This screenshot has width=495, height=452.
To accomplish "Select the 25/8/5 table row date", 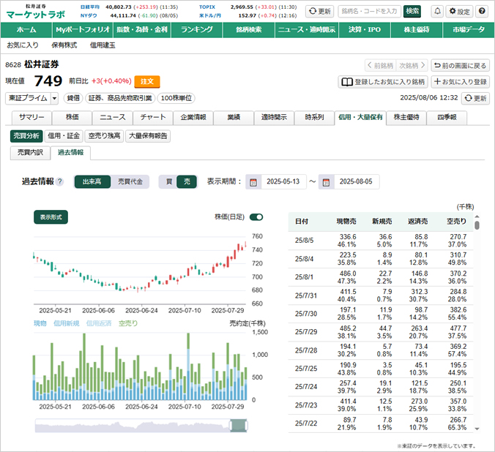I will (305, 241).
